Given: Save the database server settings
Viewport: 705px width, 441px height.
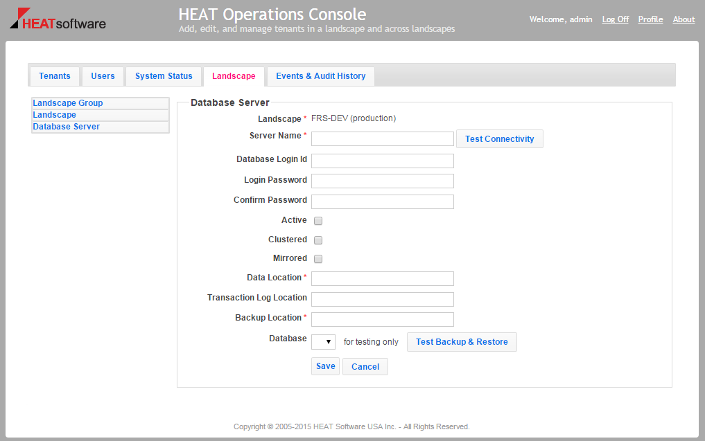Looking at the screenshot, I should (x=325, y=366).
